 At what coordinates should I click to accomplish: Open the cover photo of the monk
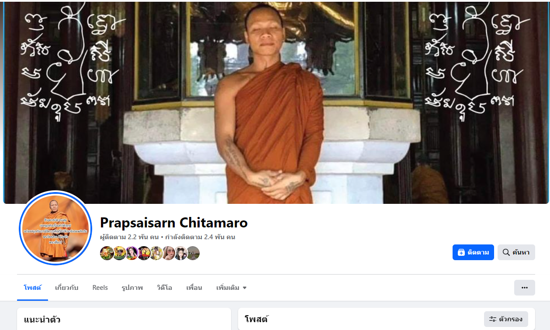[x=276, y=103]
